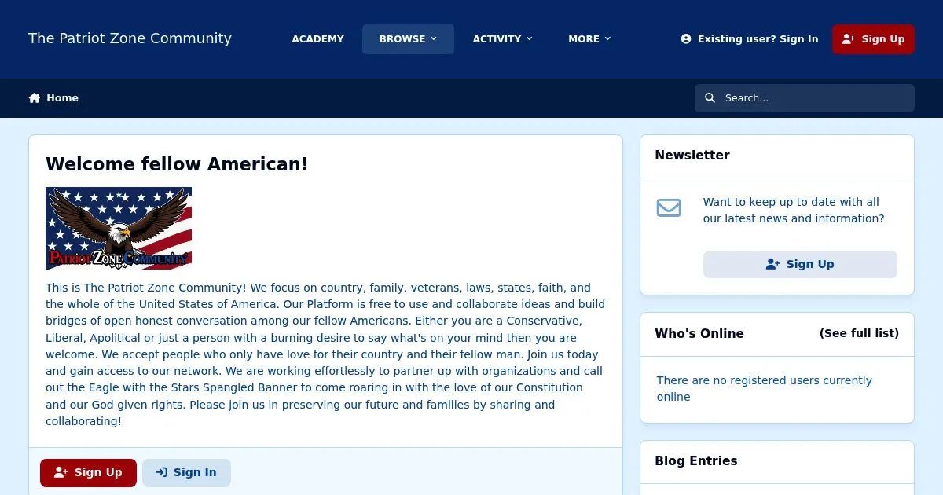Click red Sign Up button in header
The height and width of the screenshot is (495, 943).
point(873,39)
